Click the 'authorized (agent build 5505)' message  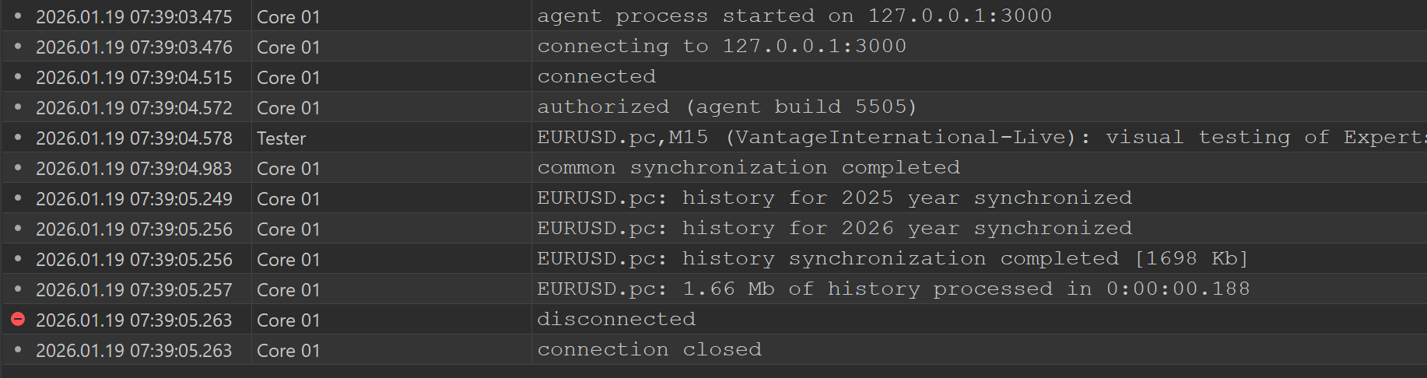point(727,107)
